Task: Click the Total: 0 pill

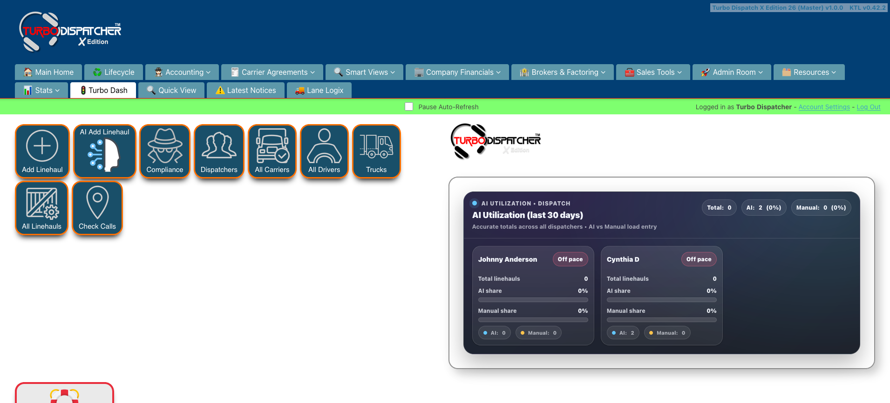Action: click(x=719, y=208)
